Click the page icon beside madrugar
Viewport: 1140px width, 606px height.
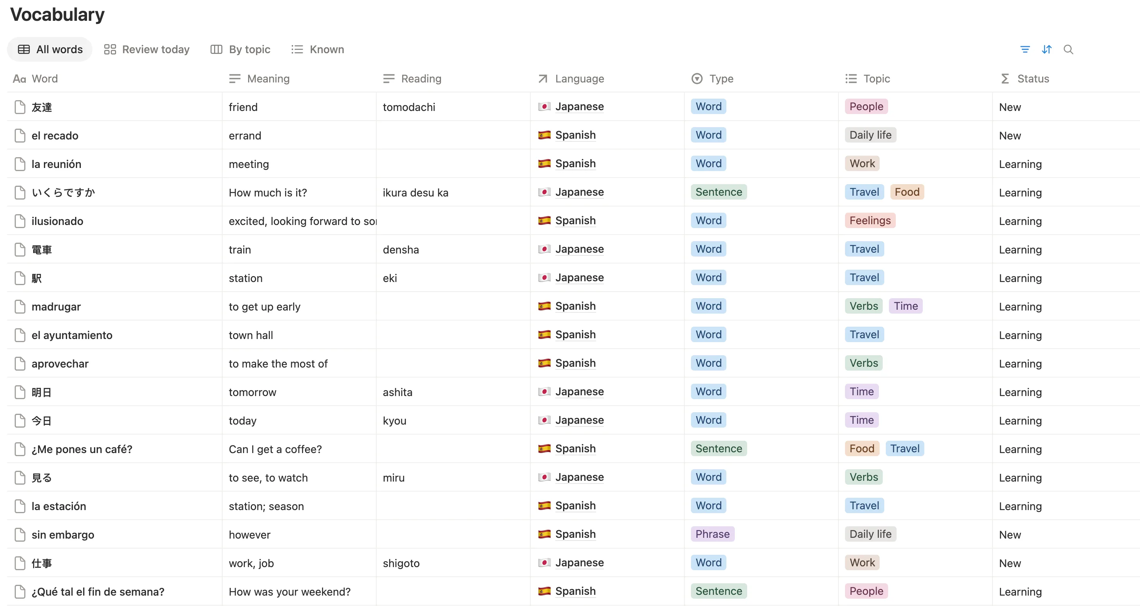point(20,306)
